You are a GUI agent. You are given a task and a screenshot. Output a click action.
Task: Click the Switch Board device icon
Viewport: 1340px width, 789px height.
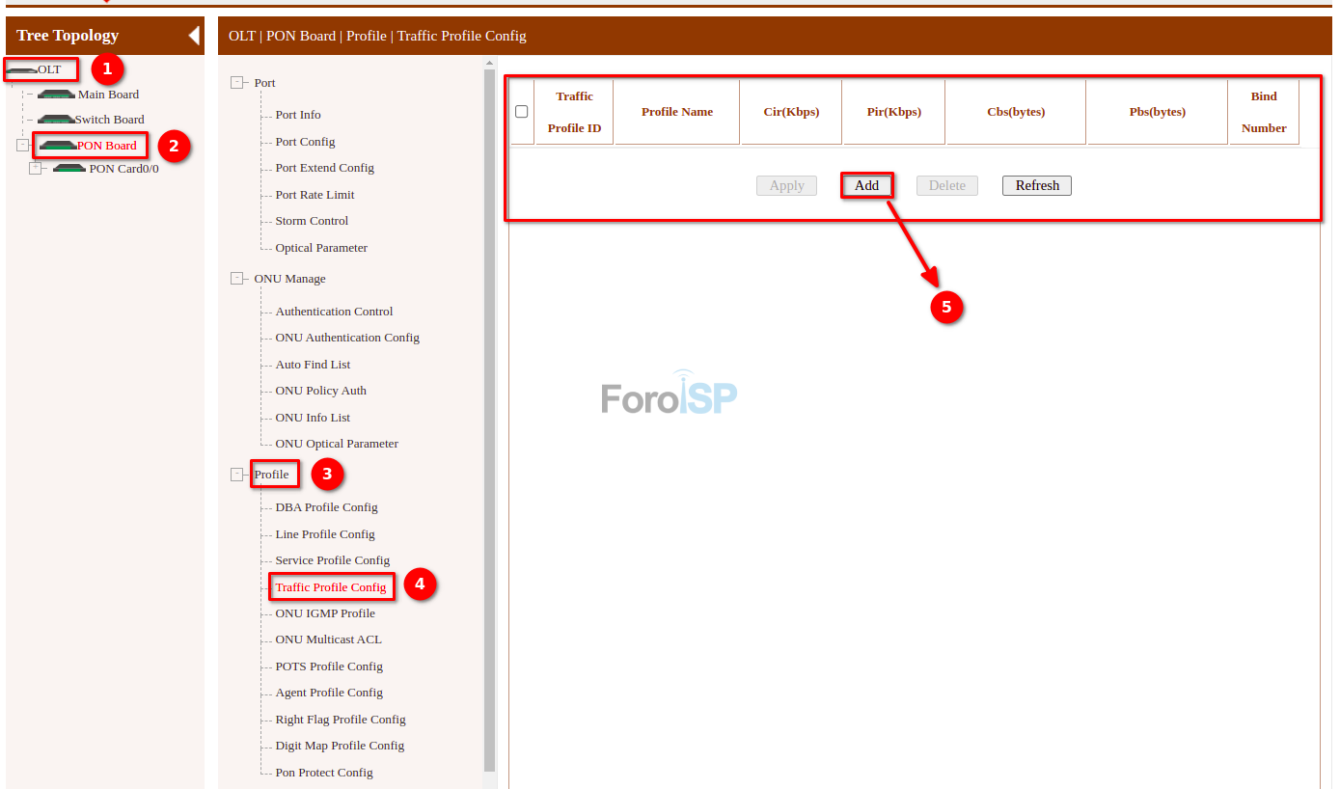click(56, 120)
